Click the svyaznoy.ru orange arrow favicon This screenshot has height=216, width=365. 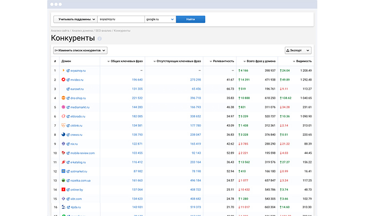coord(63,70)
